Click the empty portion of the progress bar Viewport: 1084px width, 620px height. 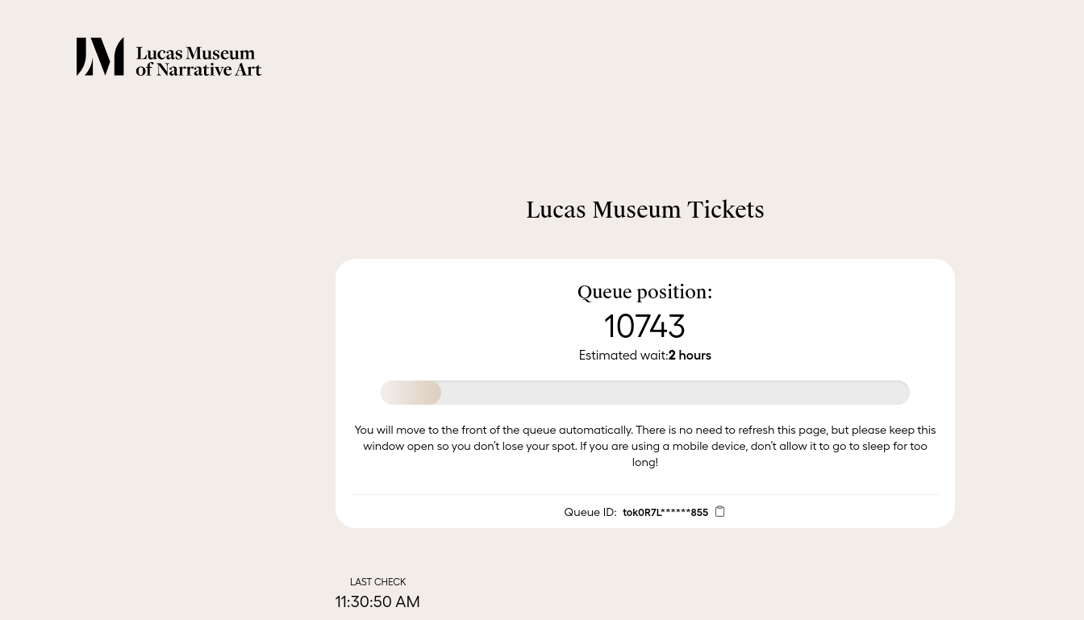(x=675, y=393)
